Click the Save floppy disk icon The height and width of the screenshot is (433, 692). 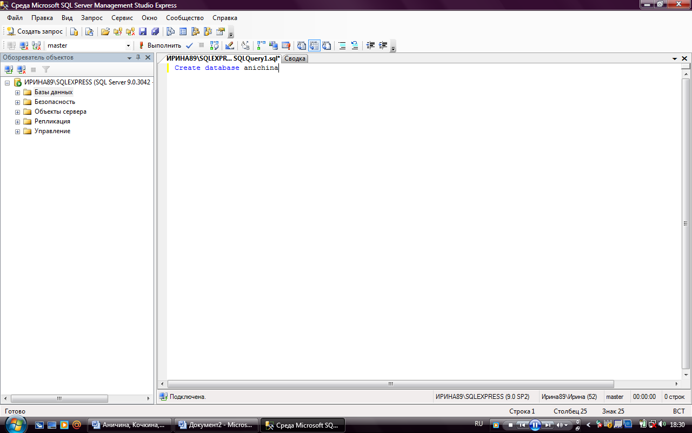(x=143, y=31)
